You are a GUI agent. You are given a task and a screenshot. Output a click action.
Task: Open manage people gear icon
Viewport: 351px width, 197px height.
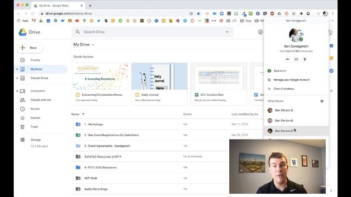tap(322, 101)
